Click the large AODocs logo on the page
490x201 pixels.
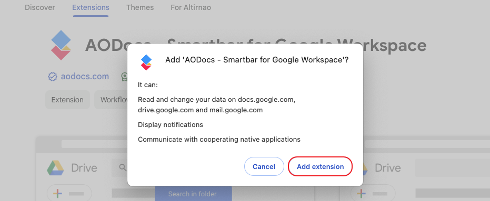[x=61, y=46]
